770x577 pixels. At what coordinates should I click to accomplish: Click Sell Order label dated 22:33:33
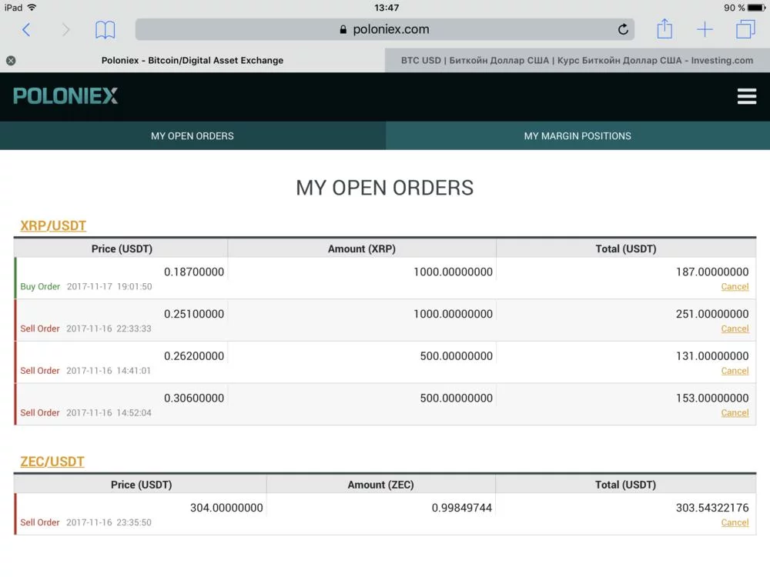(40, 329)
